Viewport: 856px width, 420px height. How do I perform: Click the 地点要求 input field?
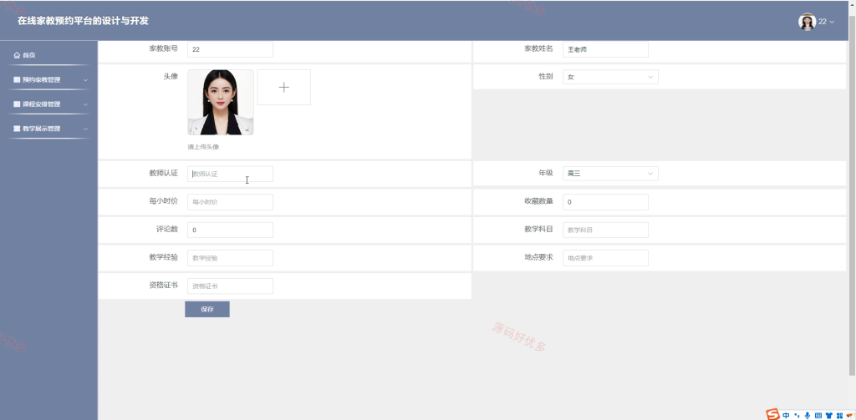tap(605, 258)
